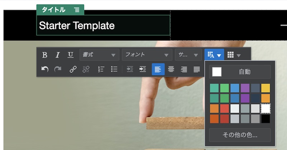Viewport: 287px width, 150px height.
Task: Toggle Underline formatting
Action: (x=71, y=55)
